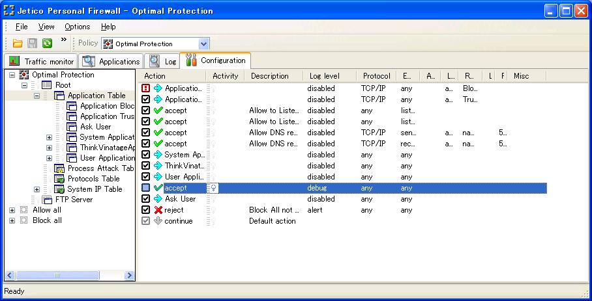Toggle checkbox of Ask User rule

[x=146, y=199]
